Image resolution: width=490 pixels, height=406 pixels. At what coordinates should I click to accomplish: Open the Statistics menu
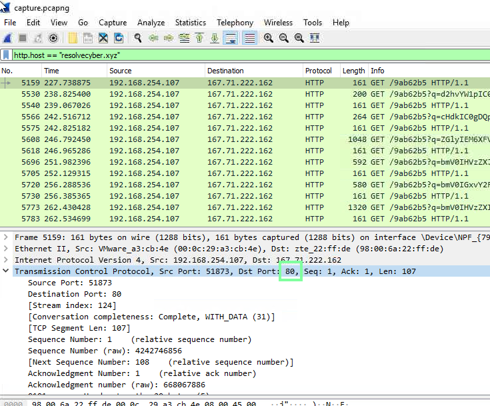pyautogui.click(x=190, y=23)
